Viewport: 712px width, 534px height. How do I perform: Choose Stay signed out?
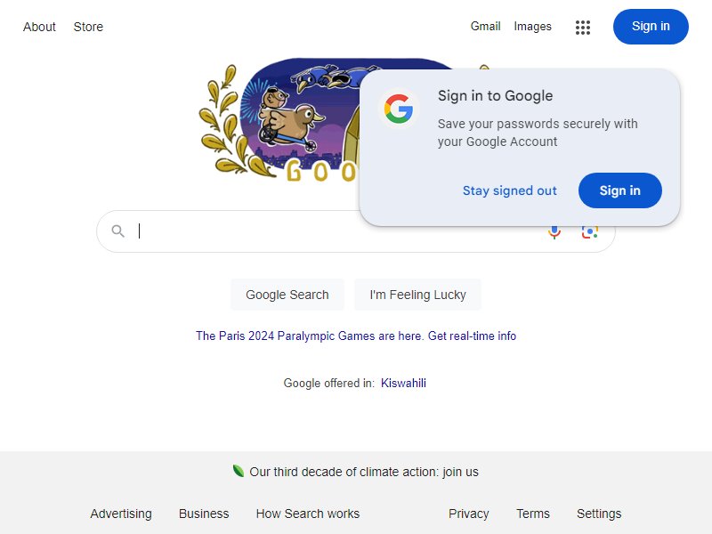[509, 190]
